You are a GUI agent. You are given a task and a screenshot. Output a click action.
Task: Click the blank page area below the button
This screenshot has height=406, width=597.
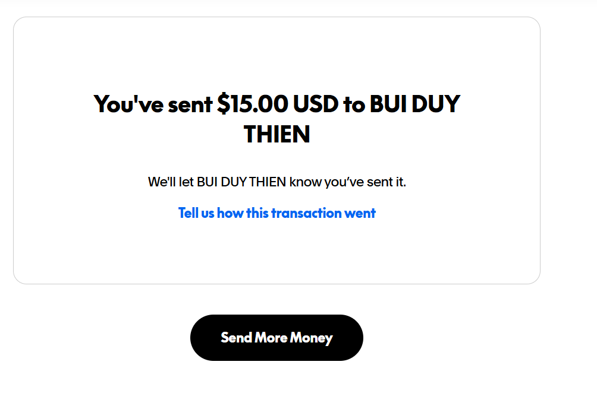point(276,385)
